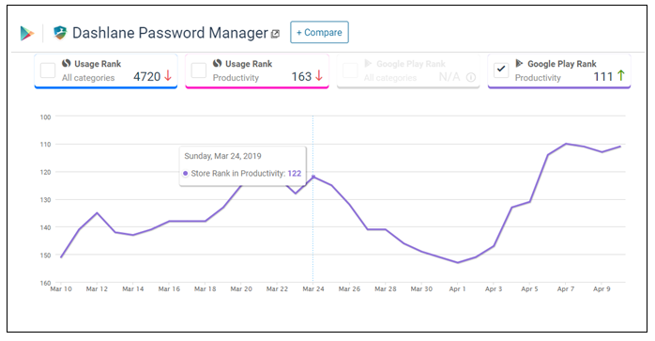Click the Mar 10 x-axis label
655x341 pixels.
pos(61,289)
